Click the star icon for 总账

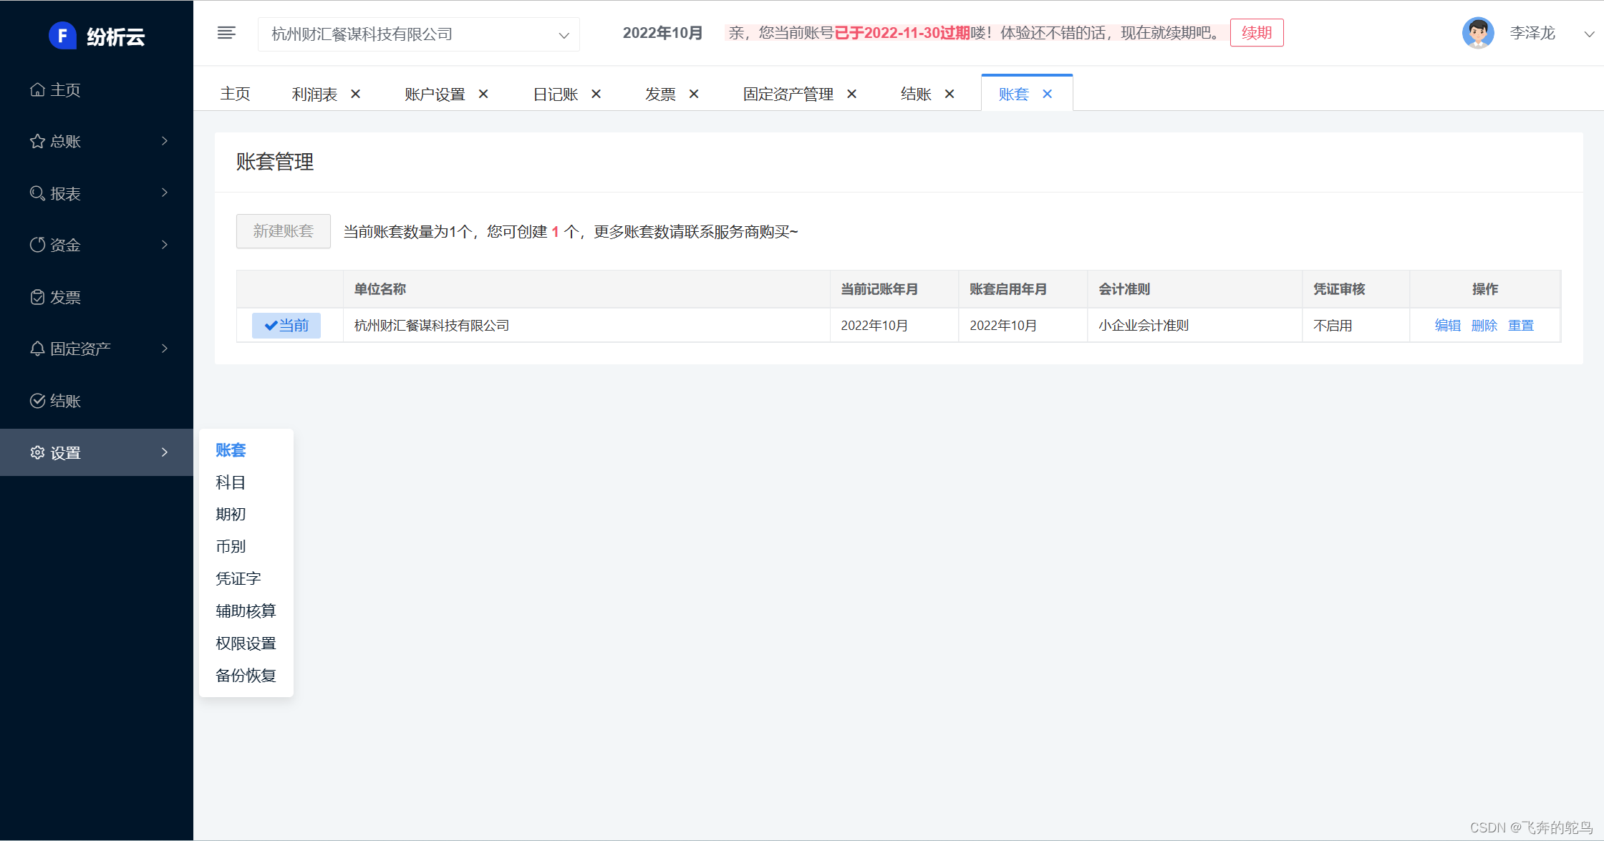coord(37,141)
